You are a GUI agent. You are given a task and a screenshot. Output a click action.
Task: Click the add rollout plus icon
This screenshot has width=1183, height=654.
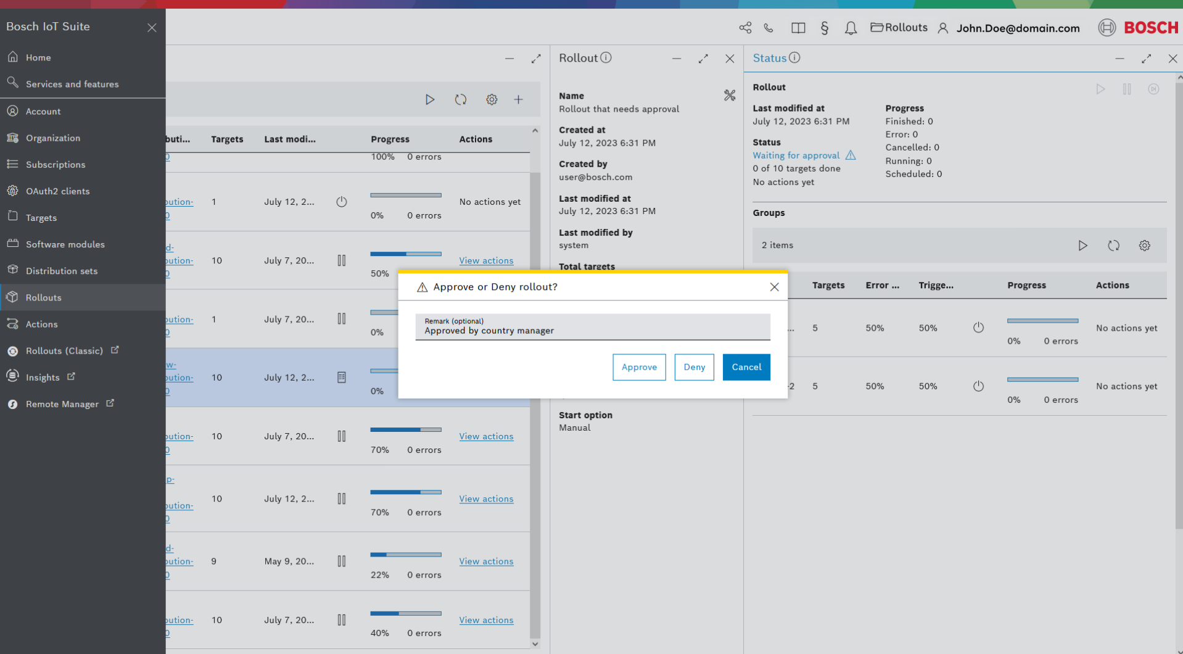[518, 99]
